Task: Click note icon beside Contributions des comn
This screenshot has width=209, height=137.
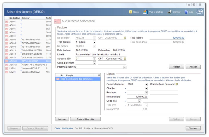Action: click(177, 84)
